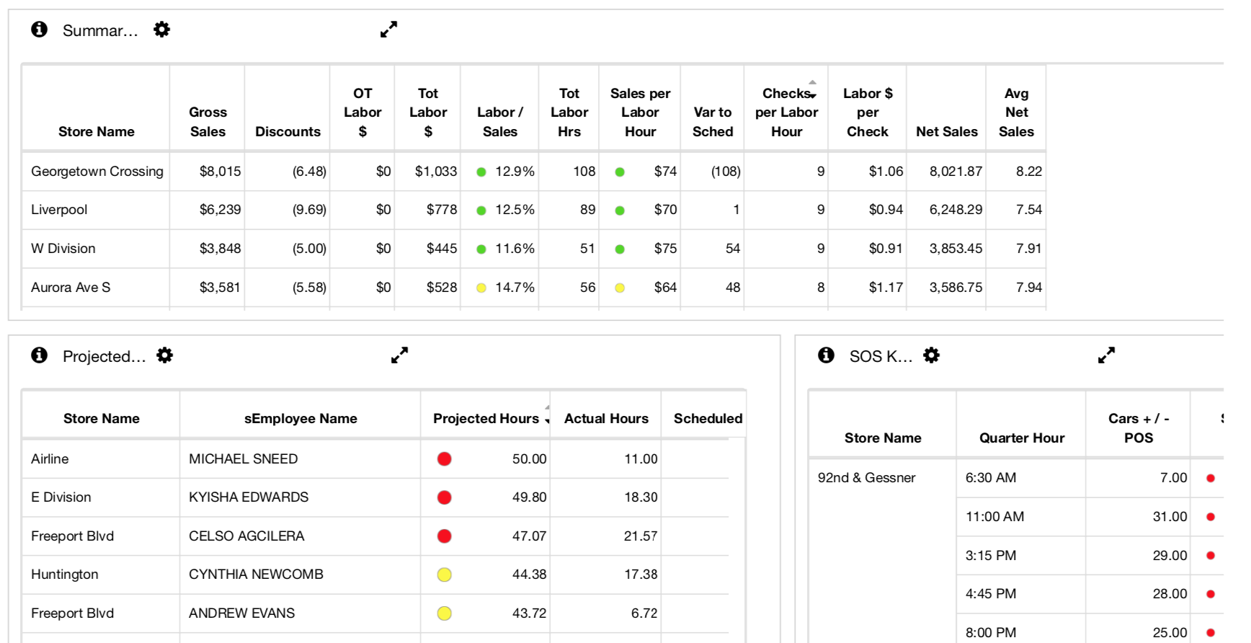Open the Projected widget gear settings
The image size is (1251, 643).
pyautogui.click(x=165, y=355)
